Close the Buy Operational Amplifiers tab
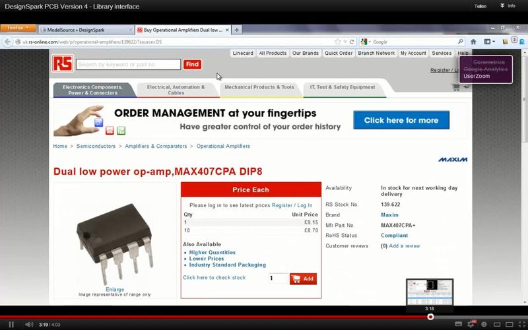This screenshot has width=528, height=330. (227, 30)
